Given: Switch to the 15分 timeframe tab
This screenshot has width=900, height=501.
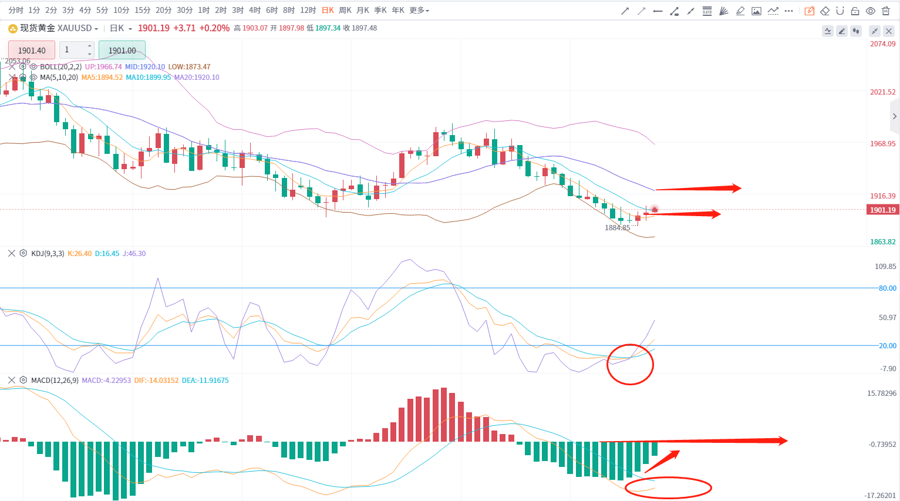Looking at the screenshot, I should coord(142,11).
